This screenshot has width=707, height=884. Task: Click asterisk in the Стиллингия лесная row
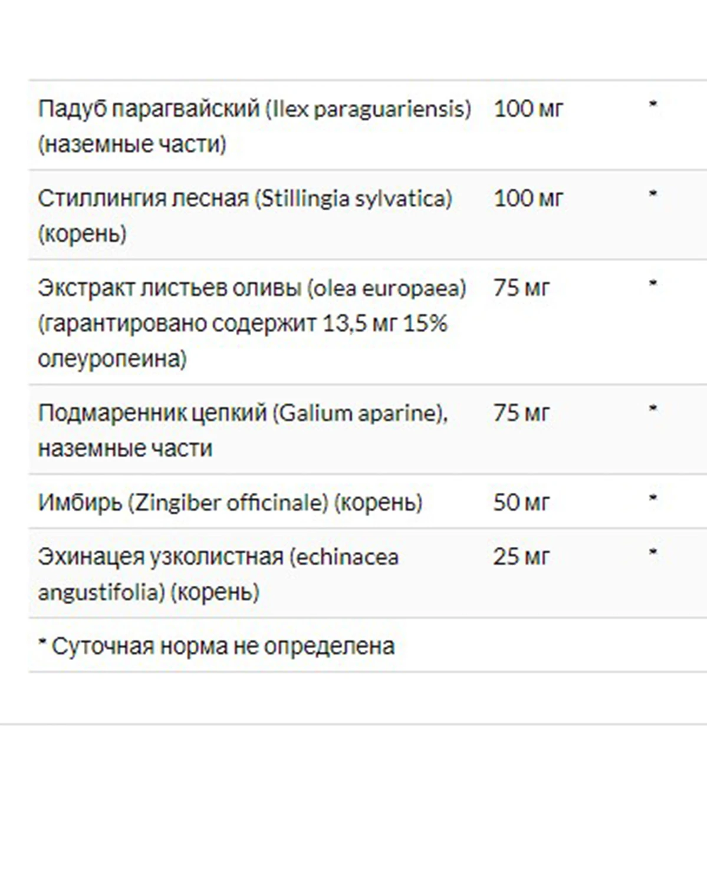(653, 194)
